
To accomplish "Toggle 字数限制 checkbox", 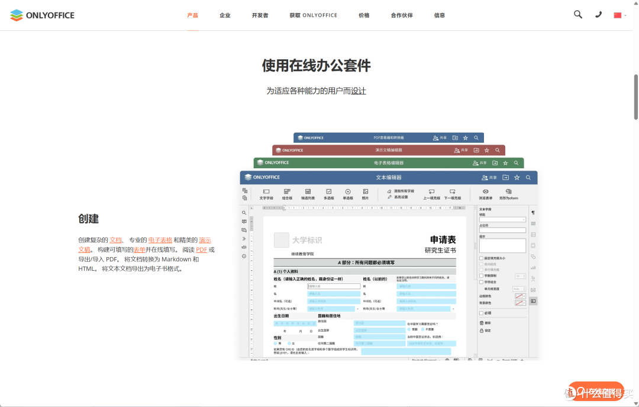I will [x=481, y=276].
